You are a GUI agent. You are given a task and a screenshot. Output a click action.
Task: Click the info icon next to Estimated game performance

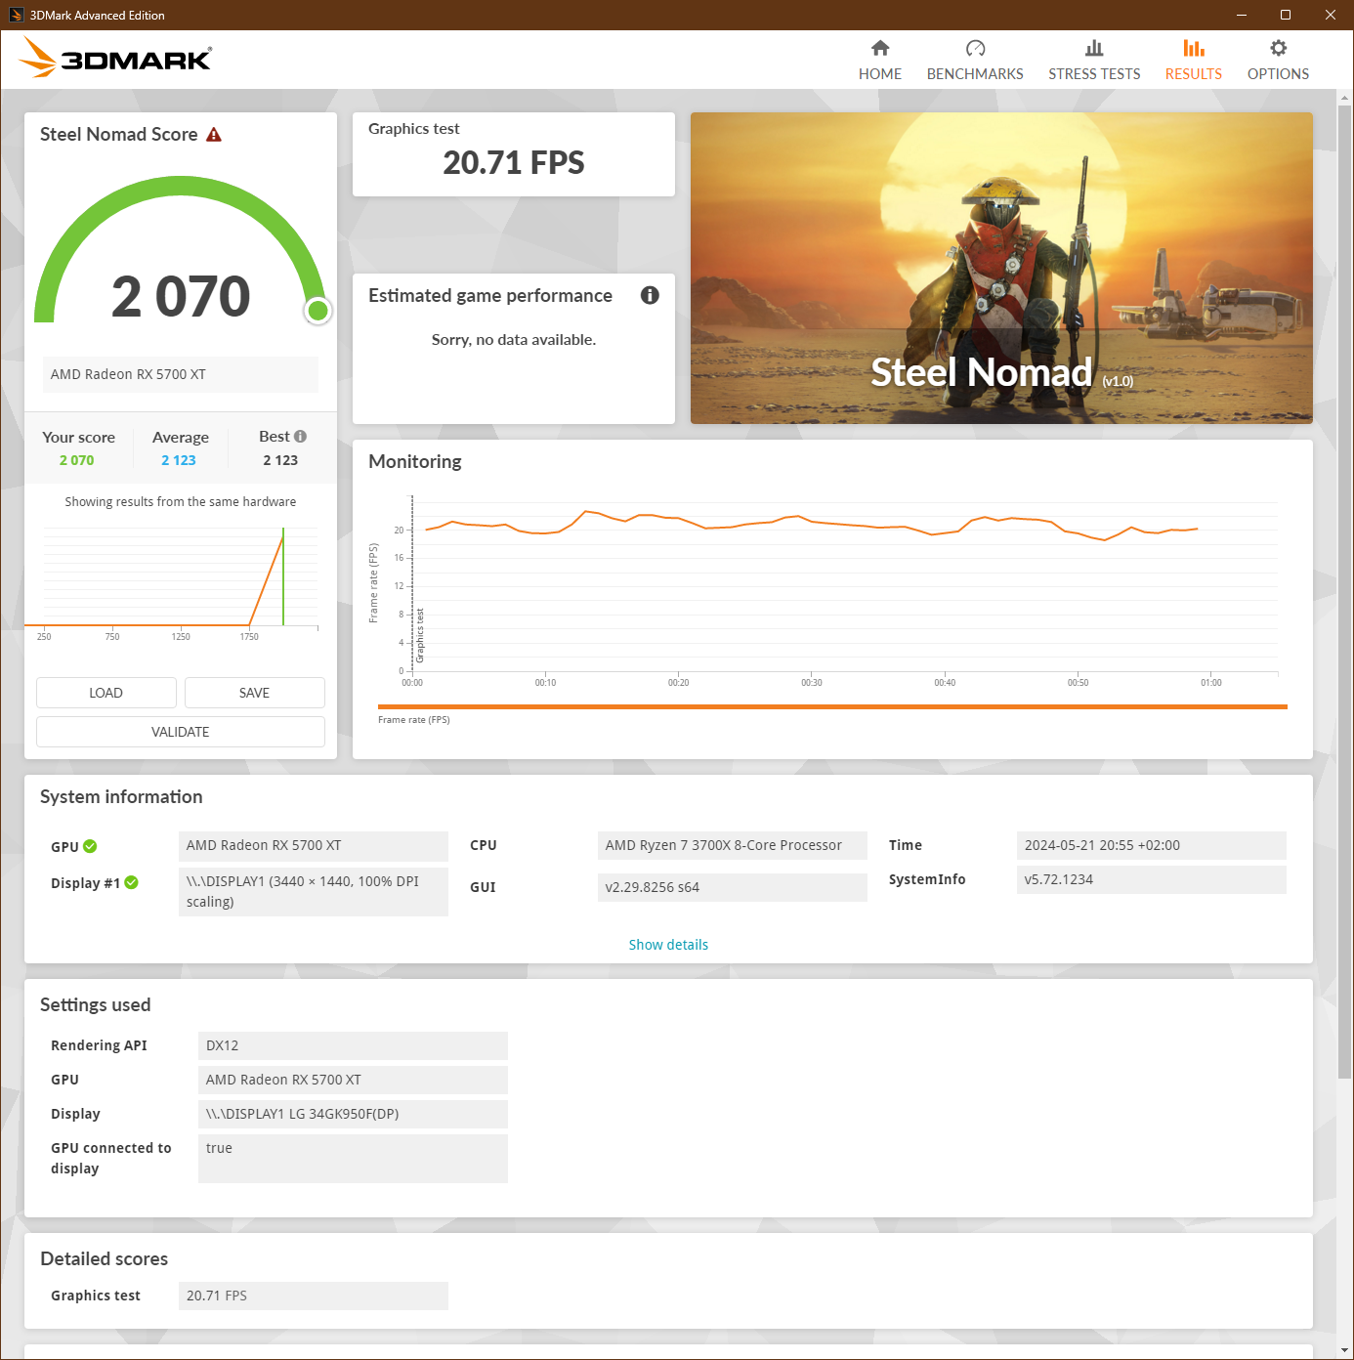click(650, 295)
